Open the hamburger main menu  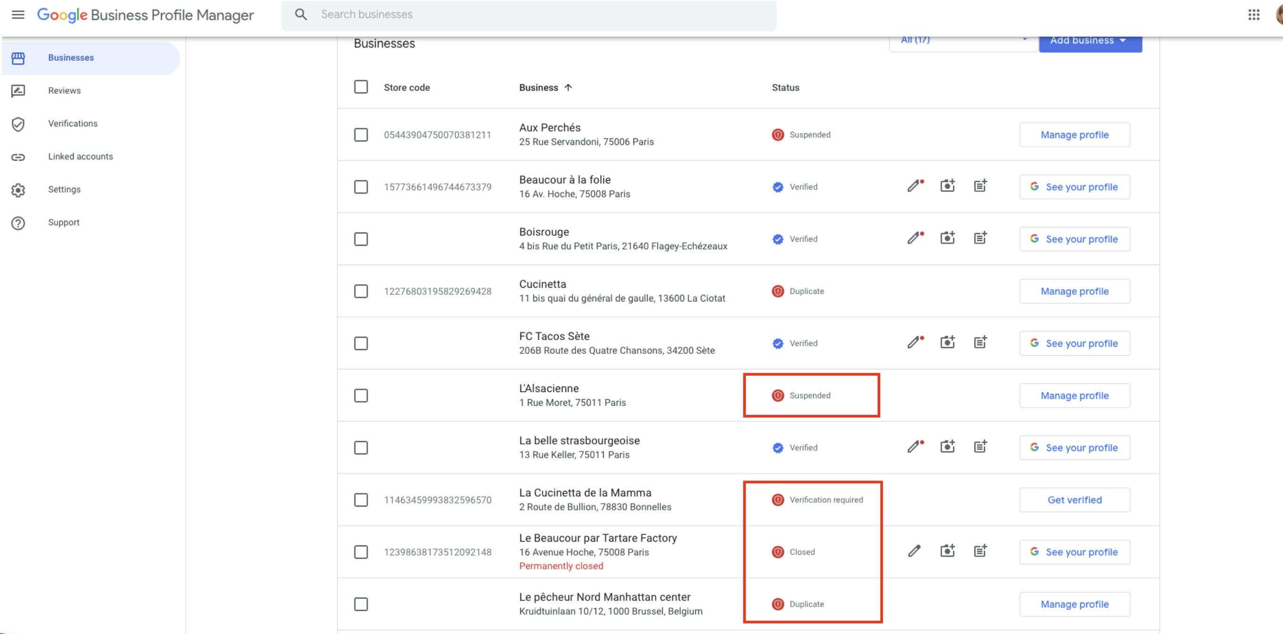(18, 15)
